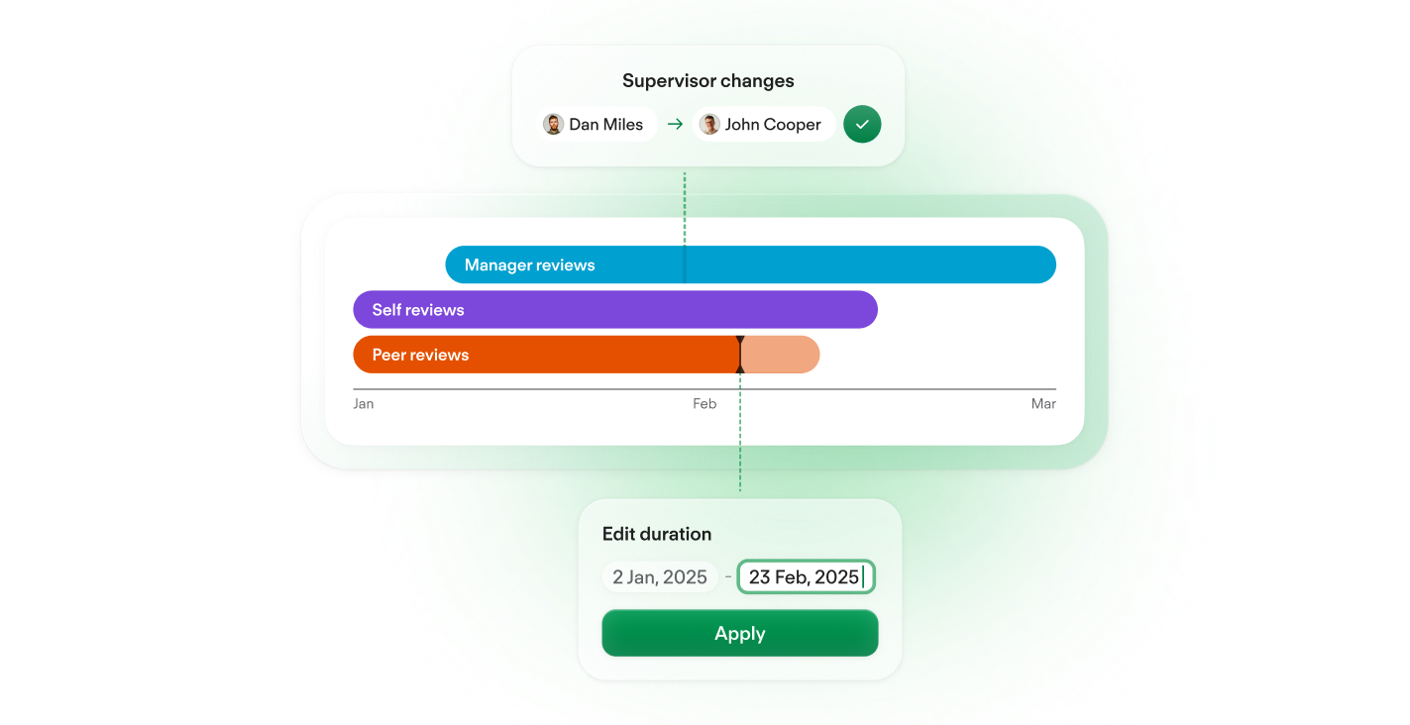Image resolution: width=1410 pixels, height=725 pixels.
Task: Click the Feb label on timeline axis
Action: tap(705, 404)
